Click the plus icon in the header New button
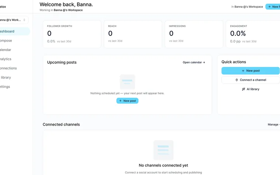Screen dimensions: 280x175 (x=269, y=7)
